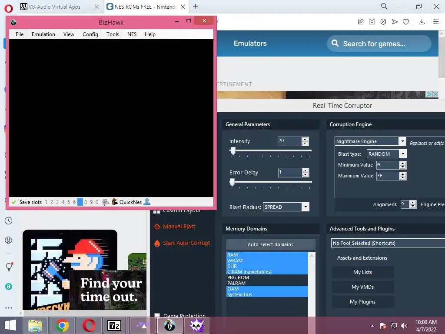Open the ad blocker shield icon
445x334 pixels.
click(x=383, y=22)
